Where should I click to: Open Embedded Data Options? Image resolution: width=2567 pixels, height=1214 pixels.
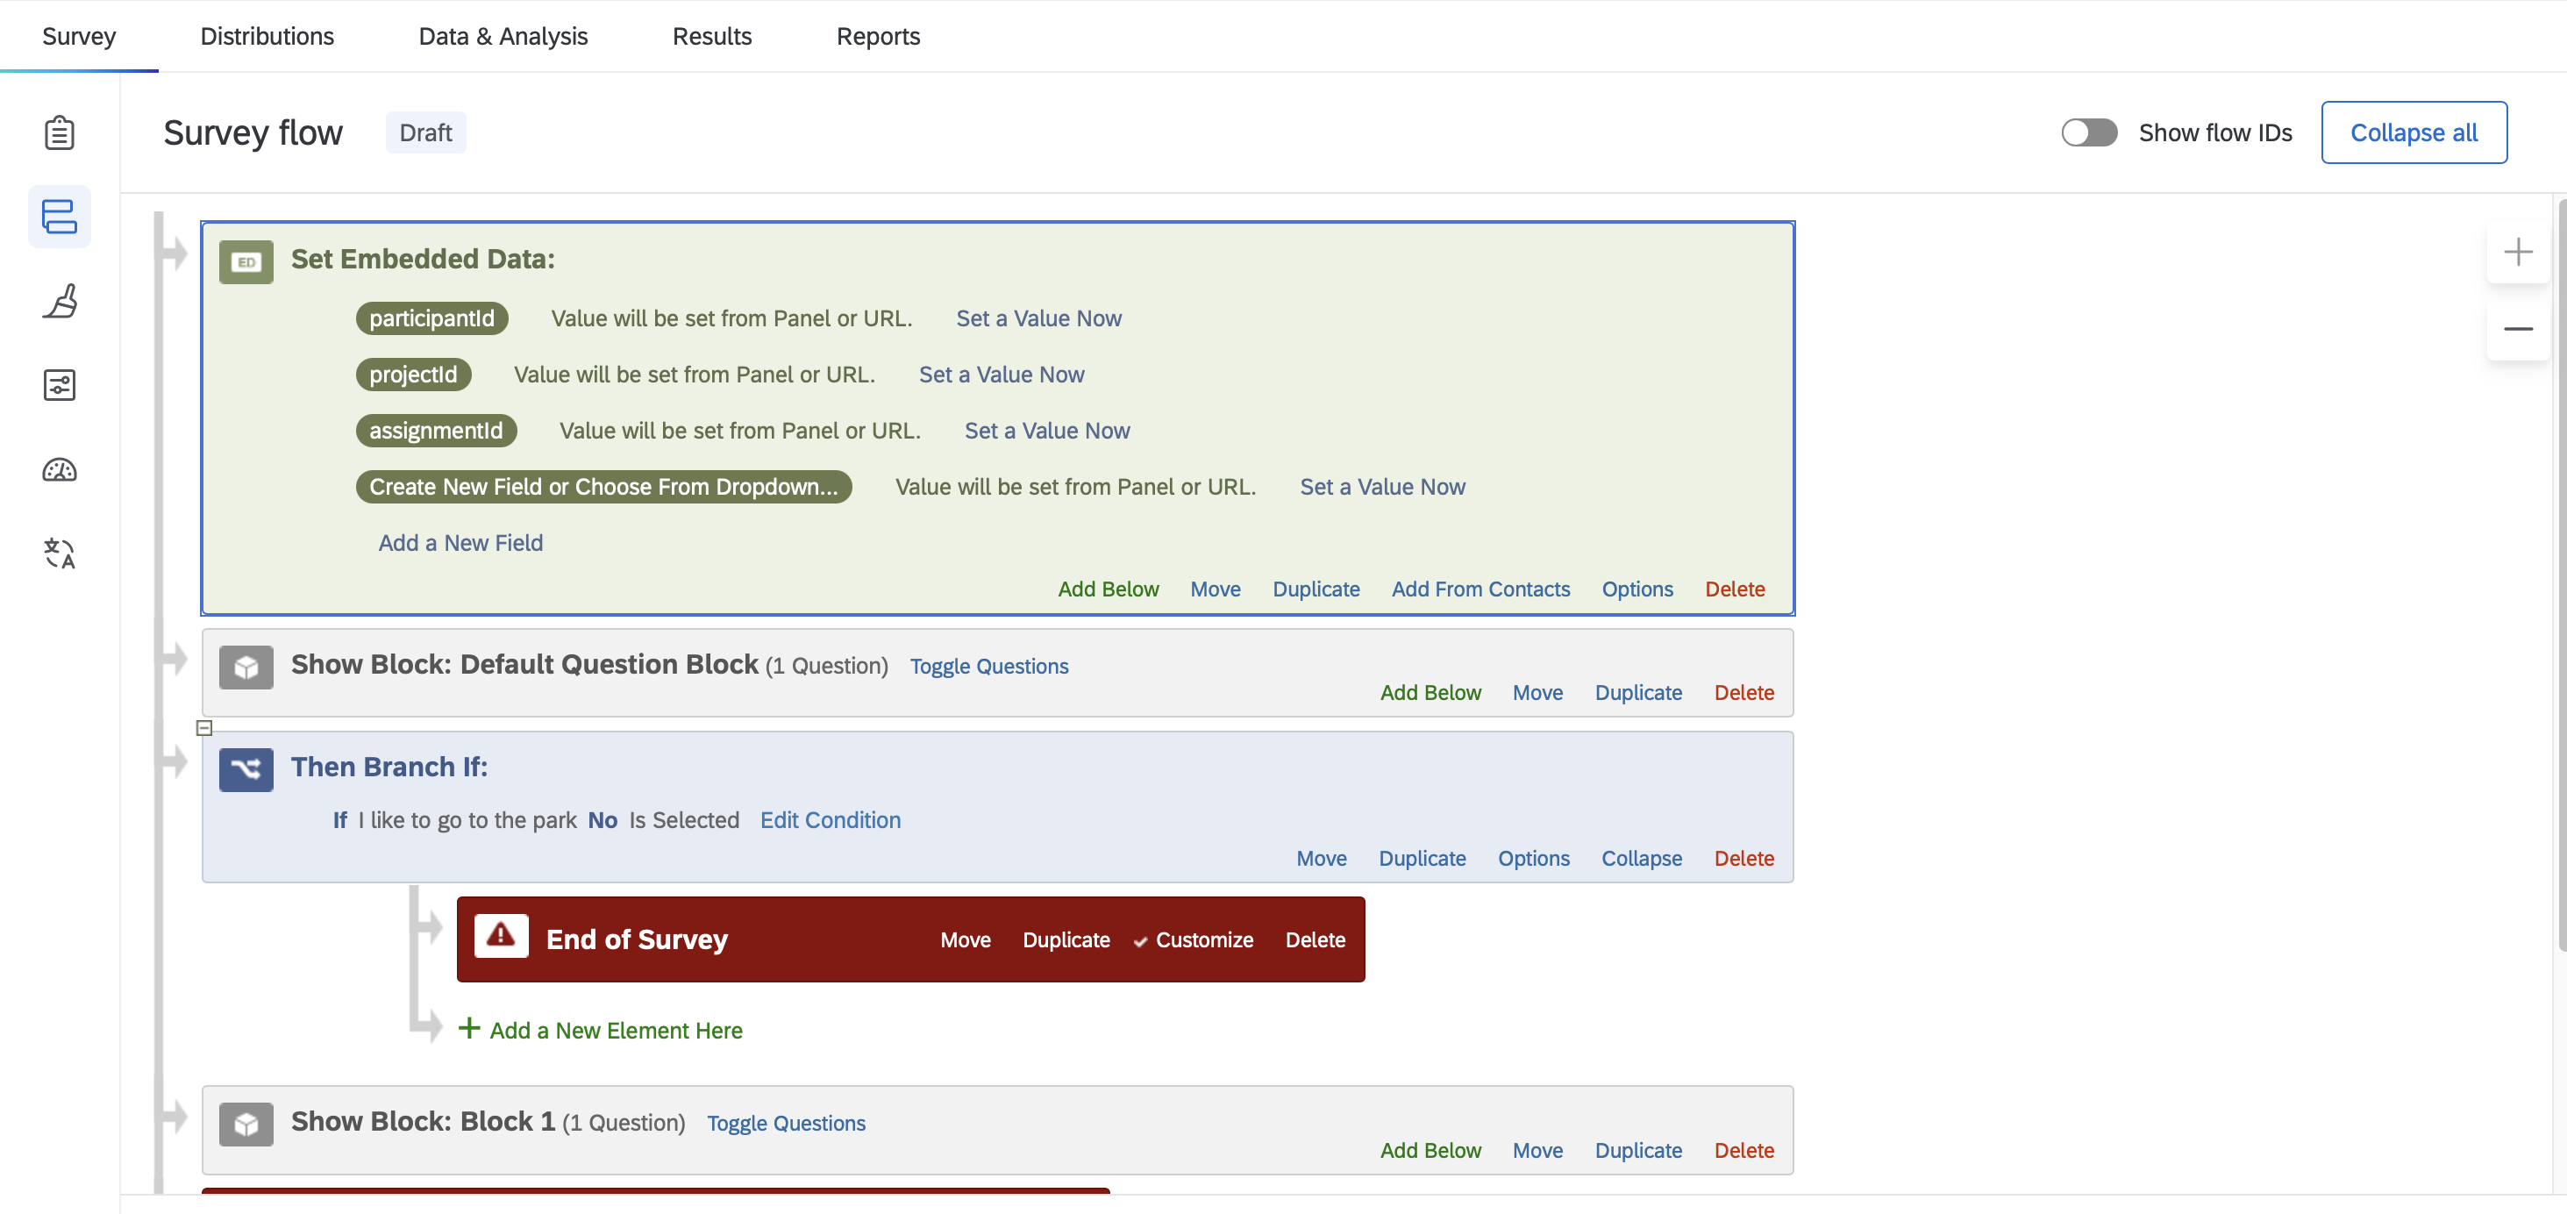[1637, 589]
